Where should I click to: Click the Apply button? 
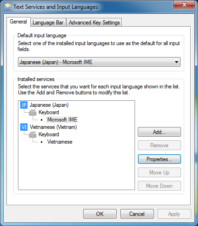click(x=174, y=214)
